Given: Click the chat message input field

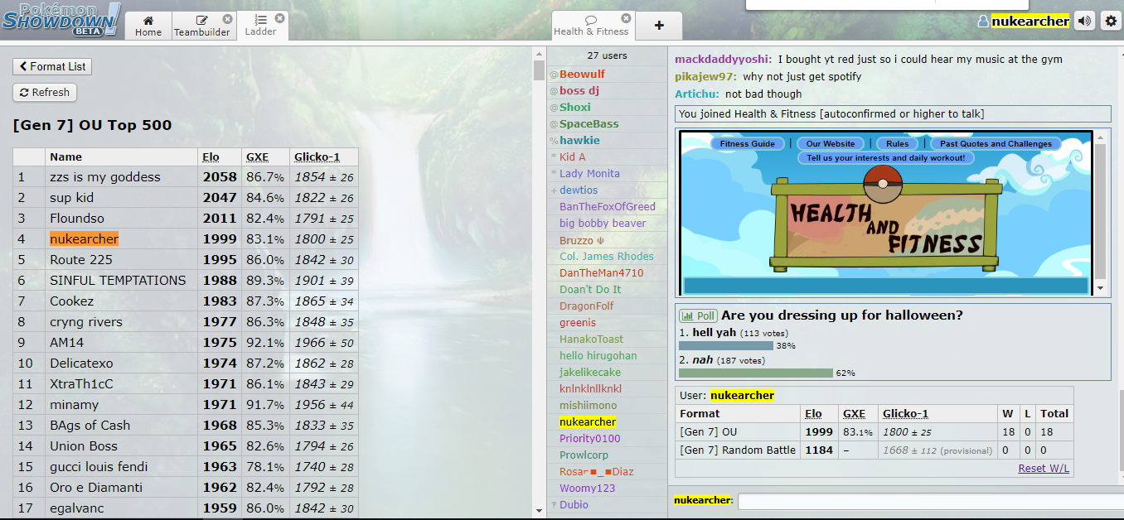Looking at the screenshot, I should point(928,501).
